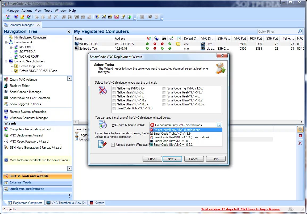The width and height of the screenshot is (307, 214).
Task: Check Native TightVNC v1.x for uninstall
Action: [114, 88]
